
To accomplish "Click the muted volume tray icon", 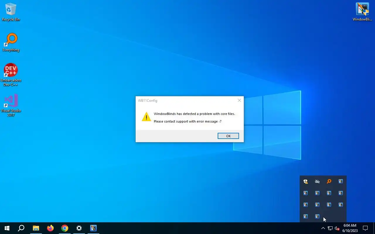I will click(x=337, y=228).
